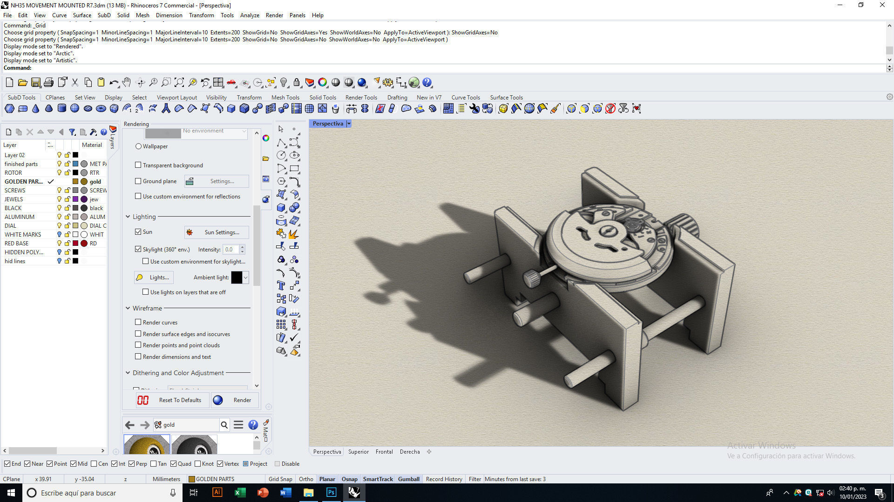
Task: Select the Text tool in side toolbar
Action: 281,285
